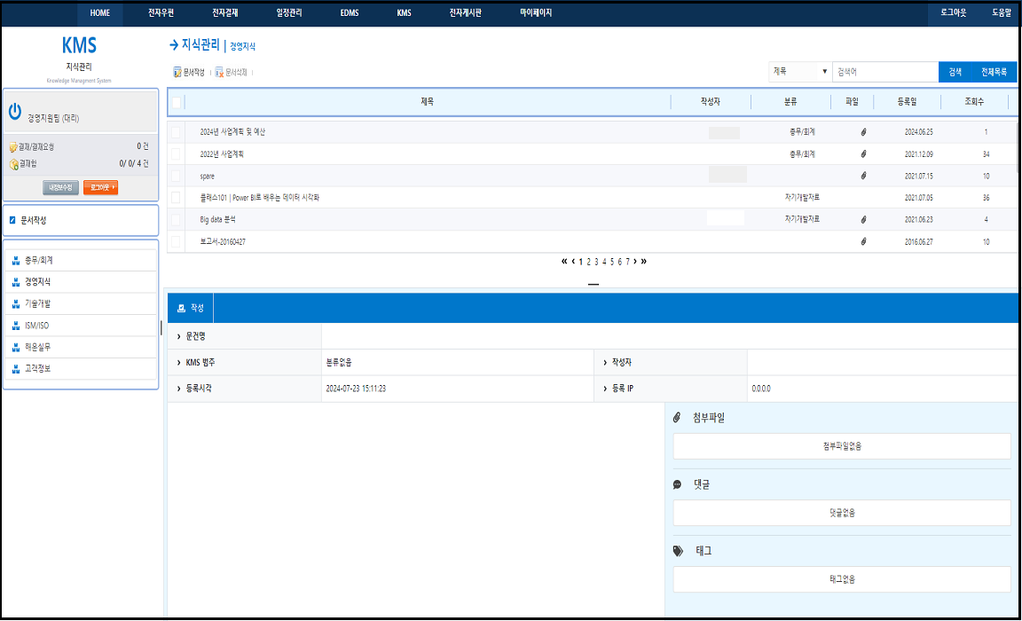The height and width of the screenshot is (621, 1022).
Task: Open the EDMS menu
Action: coord(350,13)
